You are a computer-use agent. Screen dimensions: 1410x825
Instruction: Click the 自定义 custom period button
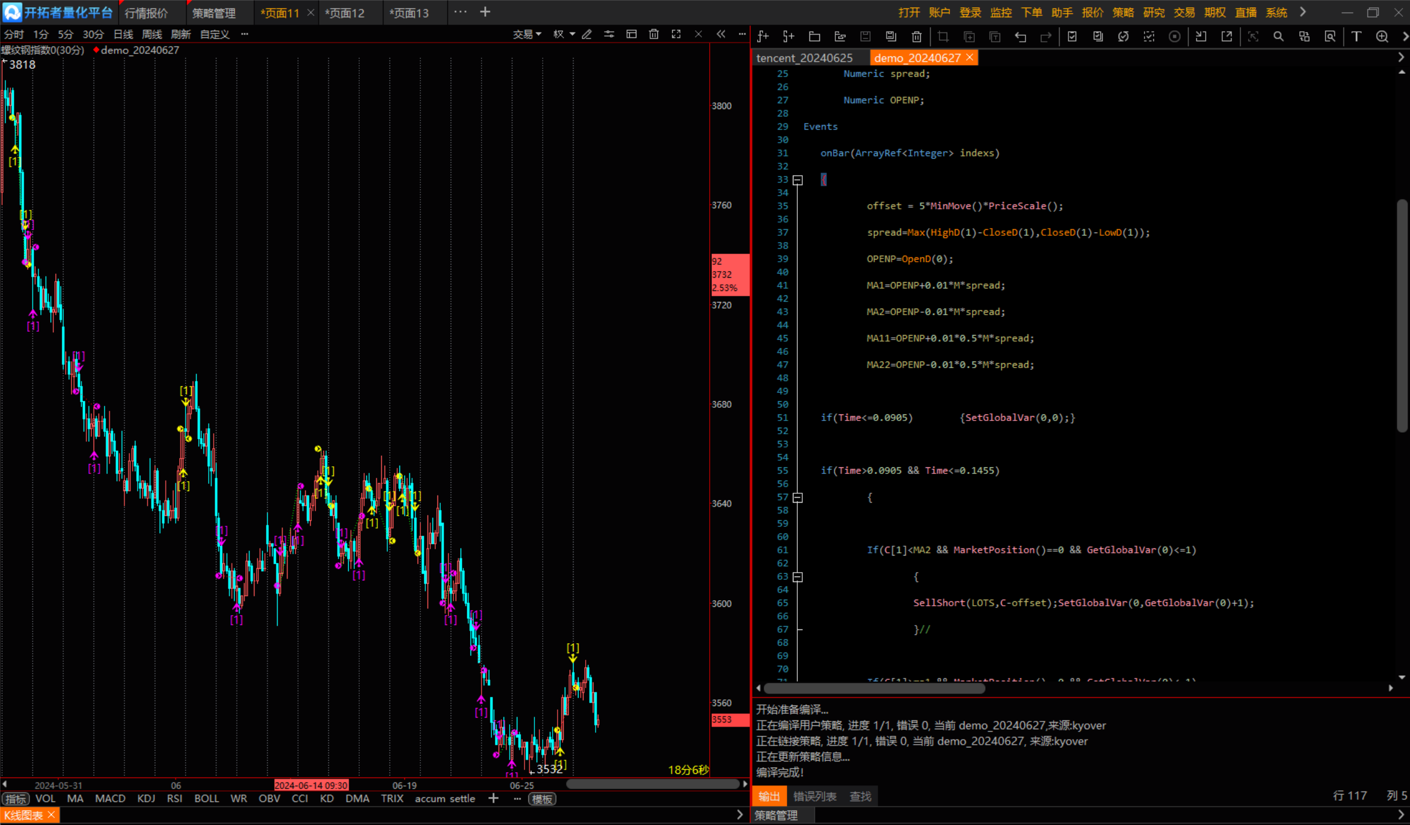tap(215, 34)
